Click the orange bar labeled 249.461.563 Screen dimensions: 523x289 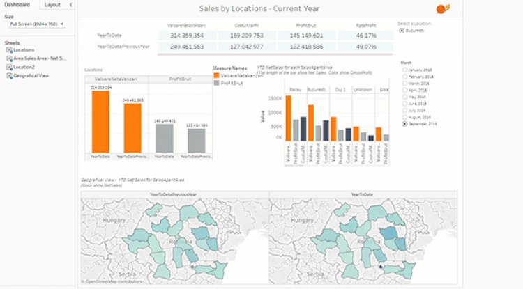[x=132, y=128]
